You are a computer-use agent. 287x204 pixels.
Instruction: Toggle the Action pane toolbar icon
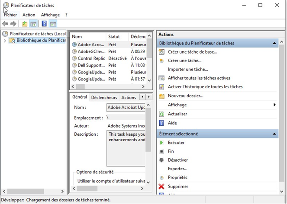(53, 24)
